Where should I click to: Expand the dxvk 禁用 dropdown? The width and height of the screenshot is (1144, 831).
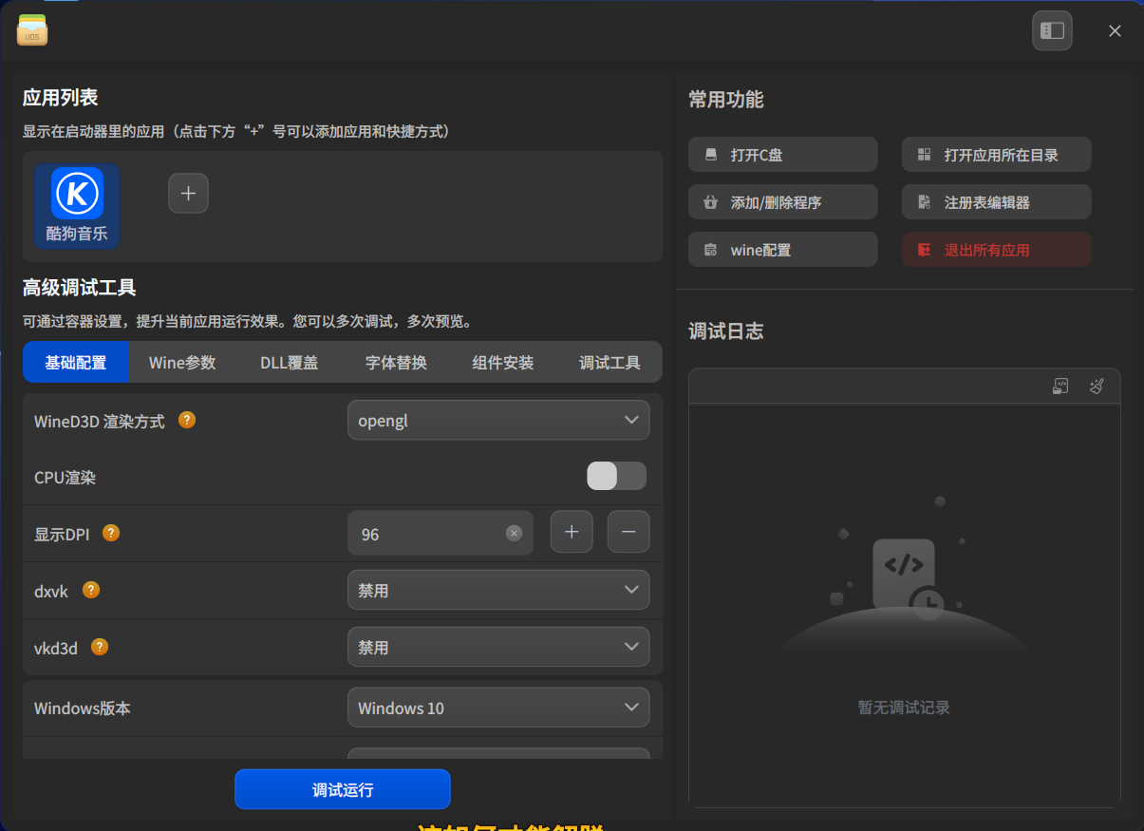(498, 590)
